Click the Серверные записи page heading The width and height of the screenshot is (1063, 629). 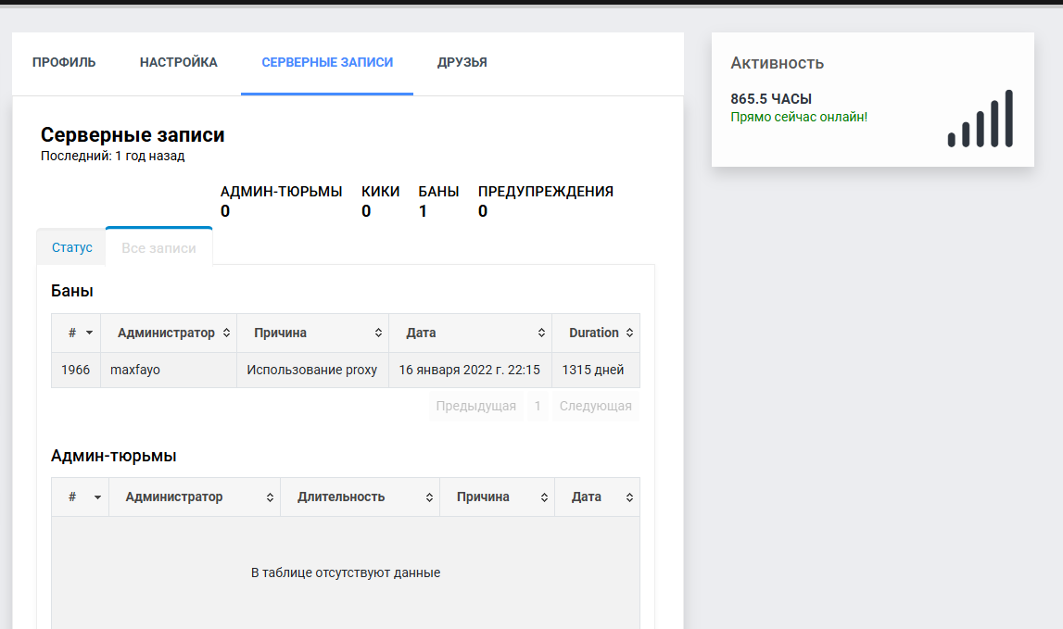tap(133, 135)
